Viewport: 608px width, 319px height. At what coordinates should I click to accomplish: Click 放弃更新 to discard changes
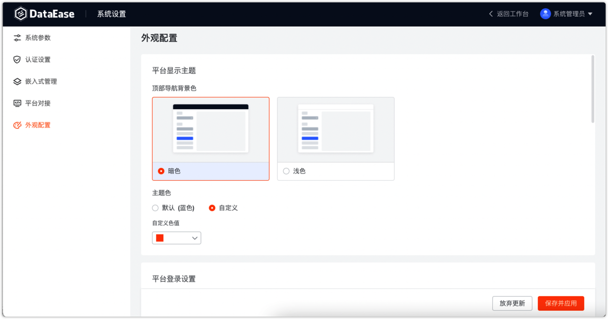[x=512, y=303]
